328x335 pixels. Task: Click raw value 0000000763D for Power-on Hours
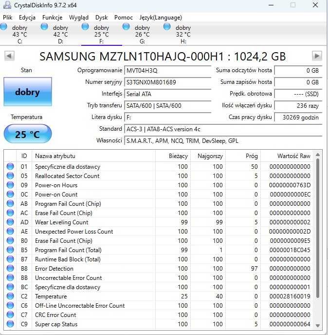point(290,185)
